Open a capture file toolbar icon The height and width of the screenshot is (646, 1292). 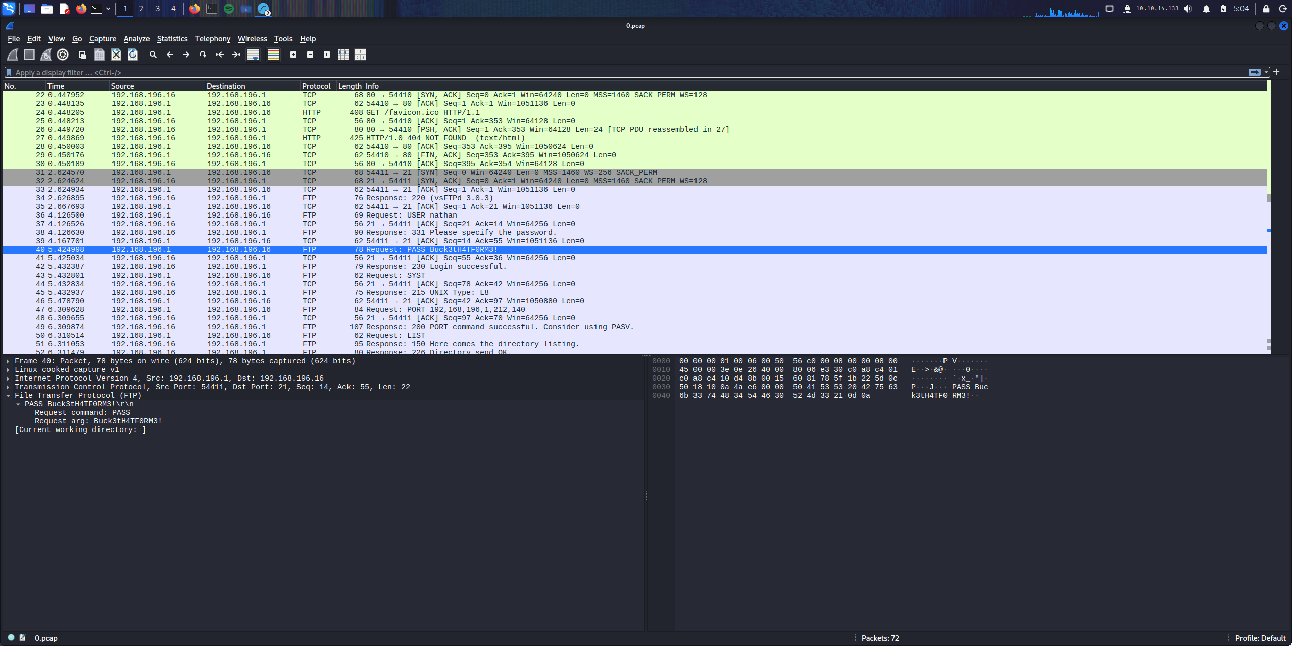click(83, 55)
